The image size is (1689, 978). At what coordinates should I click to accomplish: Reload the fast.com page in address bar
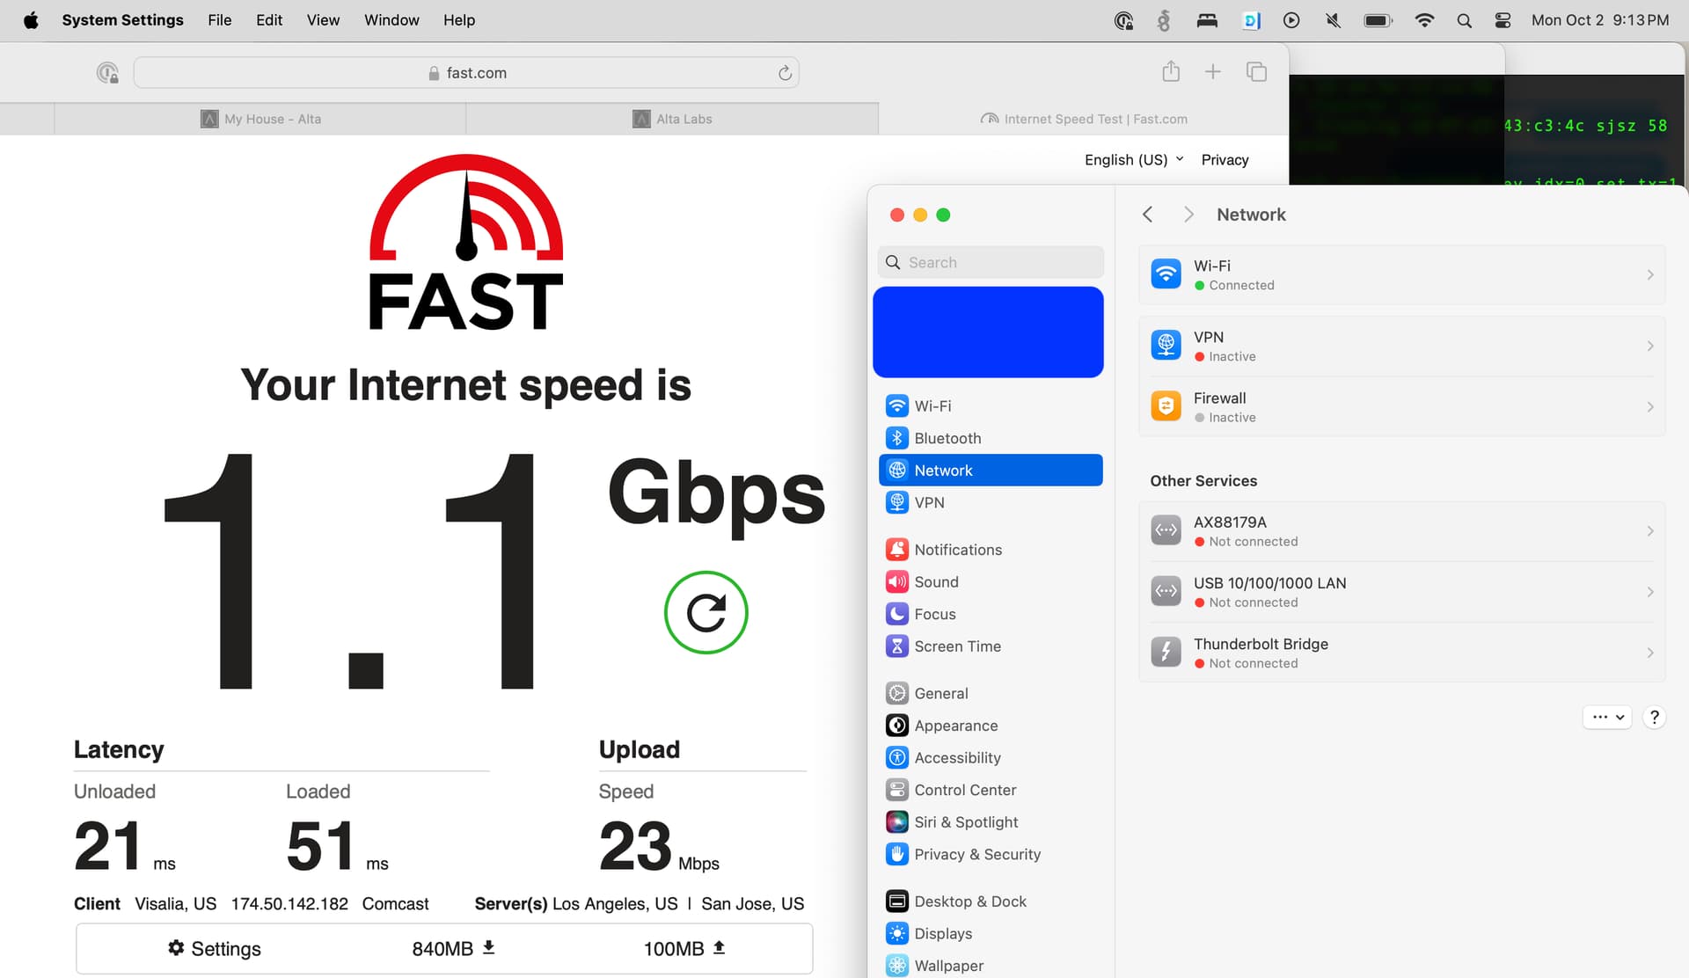click(x=785, y=73)
